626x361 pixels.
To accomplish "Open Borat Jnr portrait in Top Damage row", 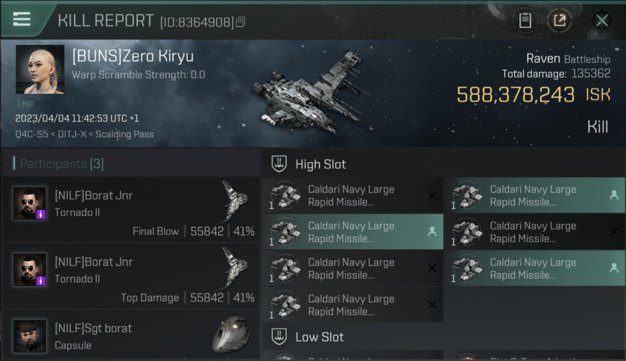I will click(x=30, y=270).
